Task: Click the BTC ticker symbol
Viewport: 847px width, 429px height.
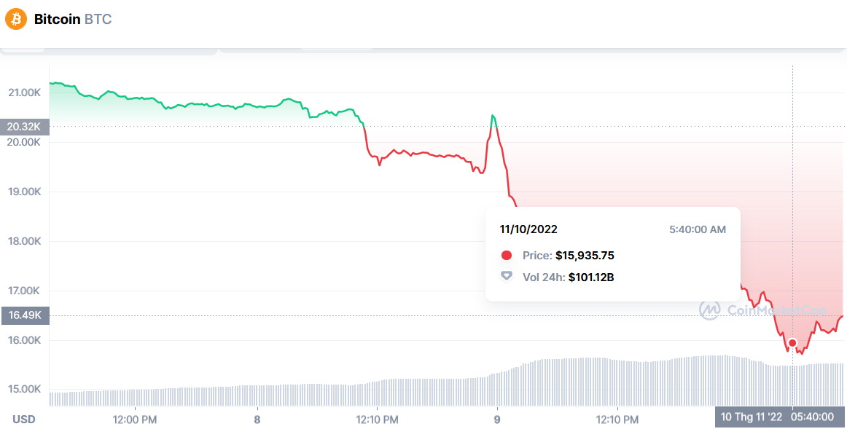Action: point(98,20)
